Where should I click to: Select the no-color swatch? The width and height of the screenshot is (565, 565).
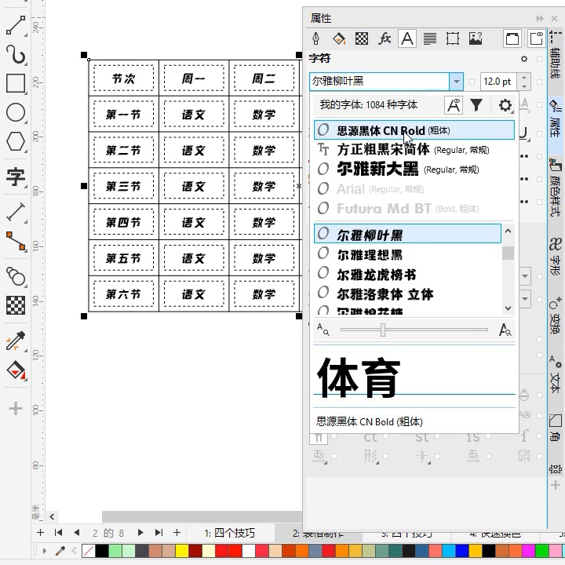[89, 551]
